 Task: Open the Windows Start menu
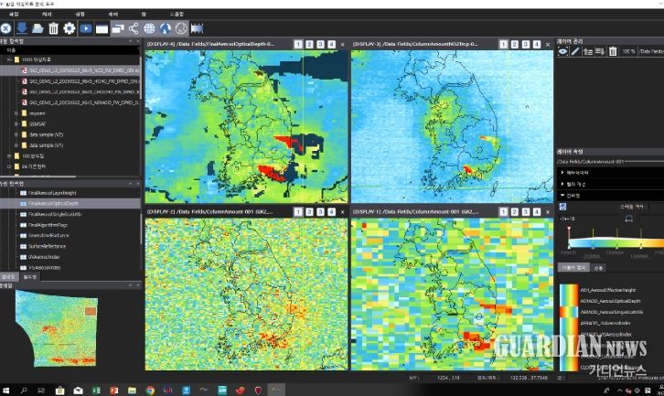(x=5, y=391)
